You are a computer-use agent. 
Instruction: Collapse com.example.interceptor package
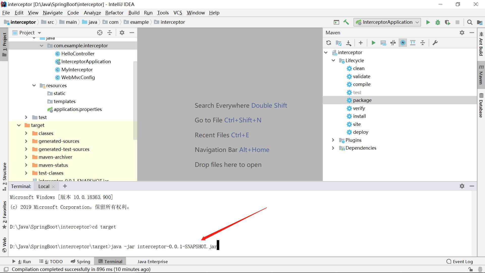click(x=42, y=46)
